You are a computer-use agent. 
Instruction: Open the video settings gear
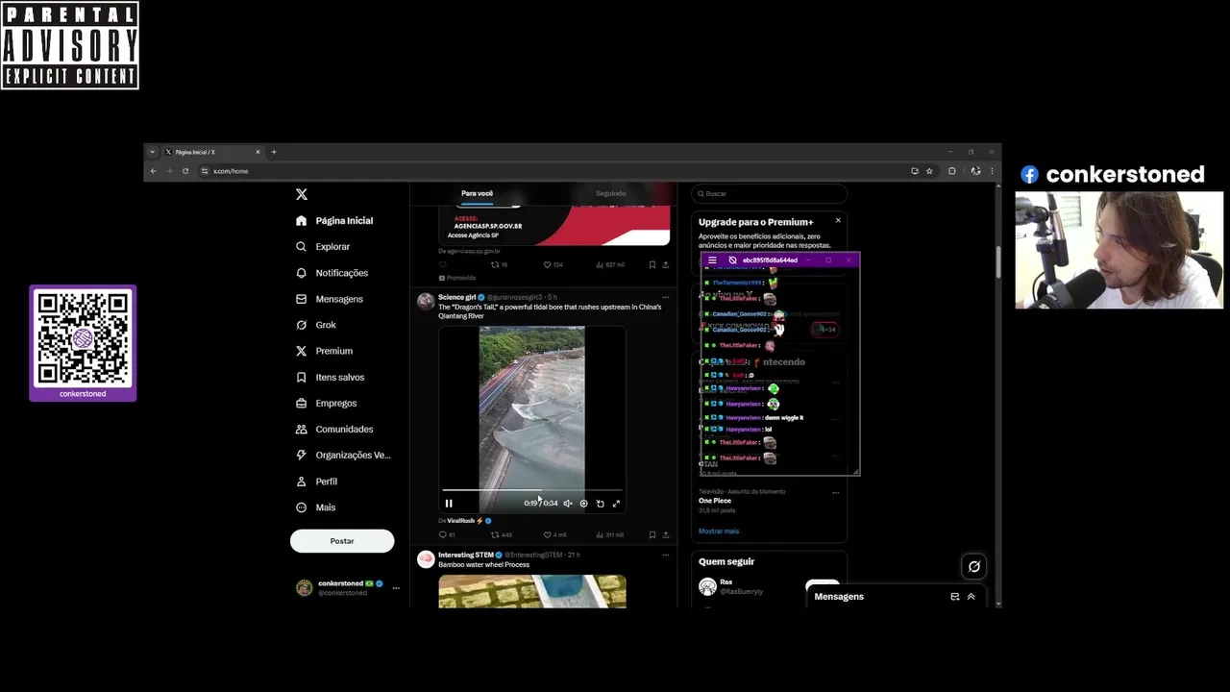coord(583,504)
